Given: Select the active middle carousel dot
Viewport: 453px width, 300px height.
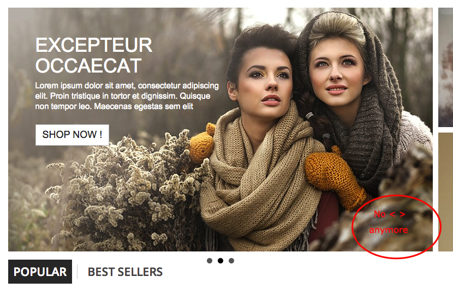Looking at the screenshot, I should [x=220, y=261].
